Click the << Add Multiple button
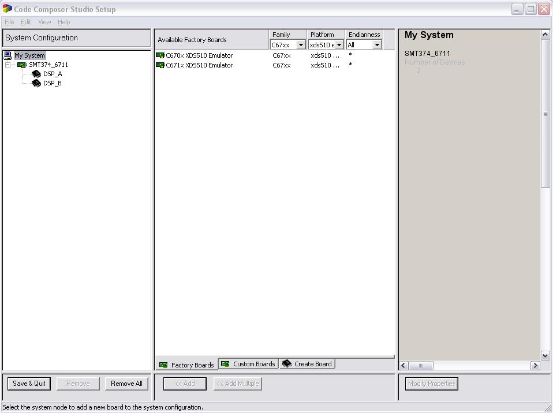 tap(238, 384)
